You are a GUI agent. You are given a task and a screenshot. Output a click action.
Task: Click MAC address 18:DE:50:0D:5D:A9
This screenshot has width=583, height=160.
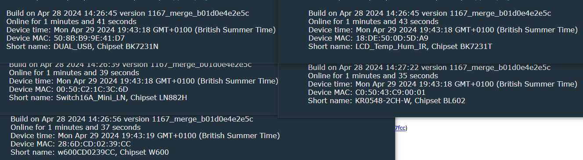391,38
